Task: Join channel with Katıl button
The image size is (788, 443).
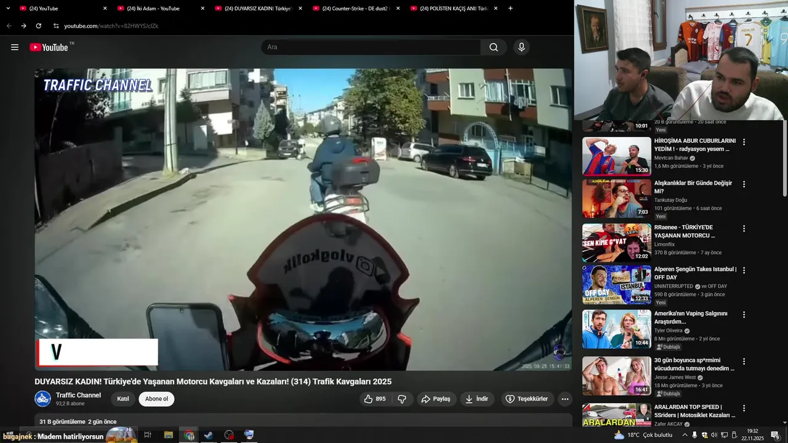Action: click(123, 399)
